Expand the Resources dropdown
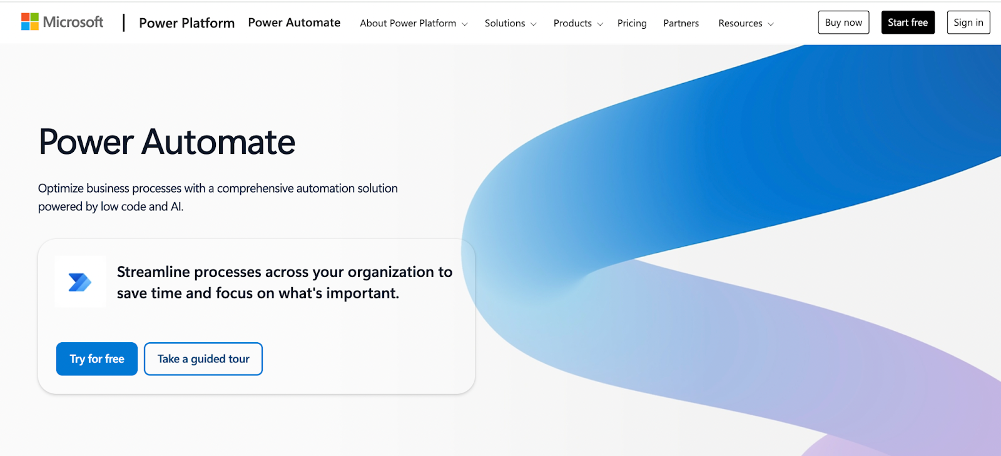 click(746, 23)
